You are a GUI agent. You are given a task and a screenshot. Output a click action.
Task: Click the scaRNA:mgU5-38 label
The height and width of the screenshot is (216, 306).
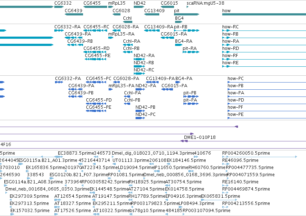[205, 3]
